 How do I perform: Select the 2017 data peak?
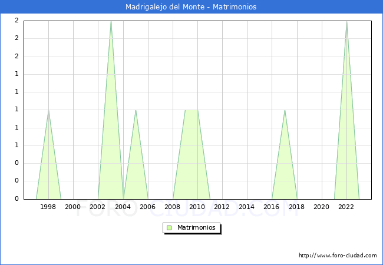[285, 110]
